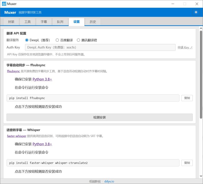The image size is (203, 184).
Task: Open the faster-whisper link
Action: coord(17,136)
